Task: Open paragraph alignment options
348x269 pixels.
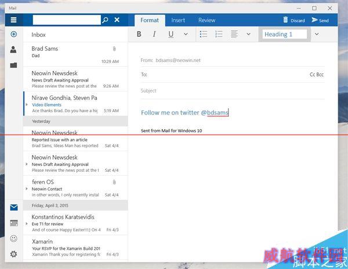Action: point(234,34)
